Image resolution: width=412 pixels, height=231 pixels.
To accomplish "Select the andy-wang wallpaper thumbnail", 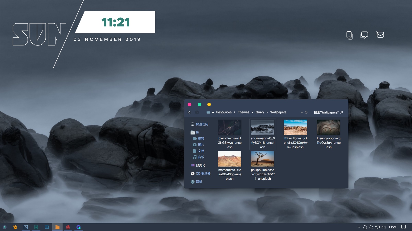I will point(262,127).
